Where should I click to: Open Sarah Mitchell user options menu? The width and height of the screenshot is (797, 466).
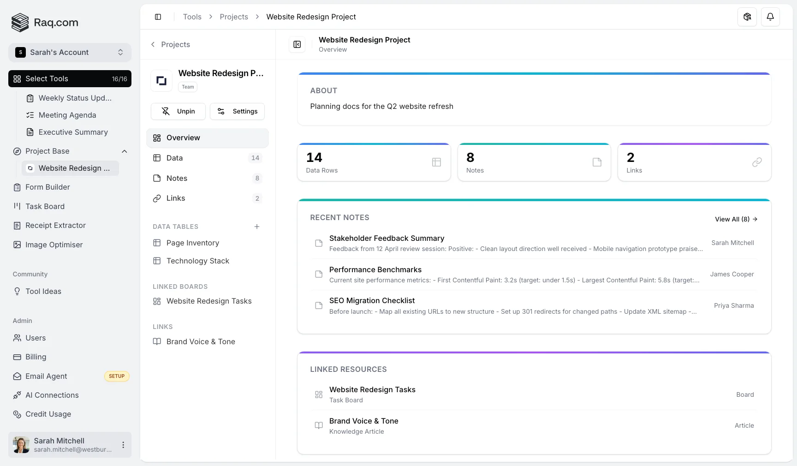(x=123, y=445)
